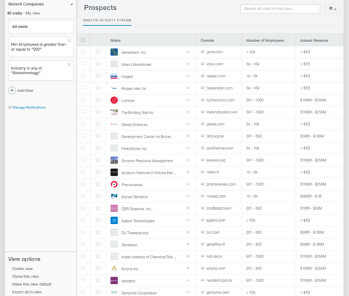Sort by Name column header
349x296 pixels.
pos(116,41)
